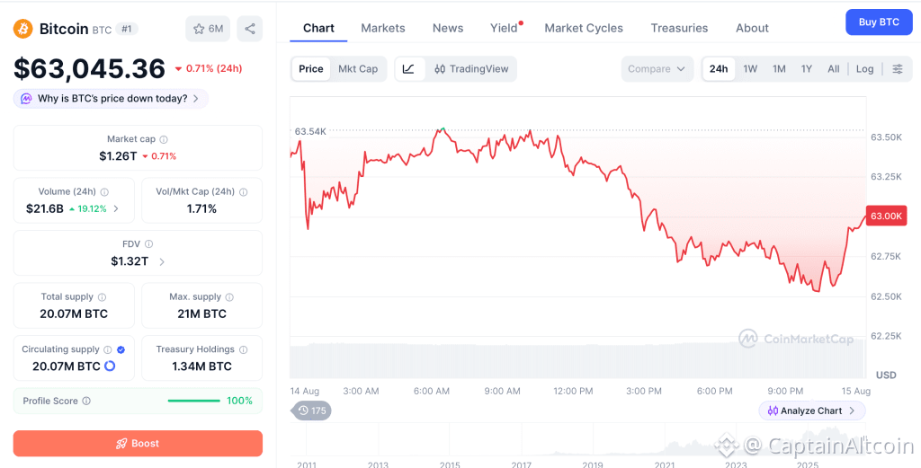Viewport: 921px width, 468px height.
Task: Select the 1W time range
Action: pos(750,68)
